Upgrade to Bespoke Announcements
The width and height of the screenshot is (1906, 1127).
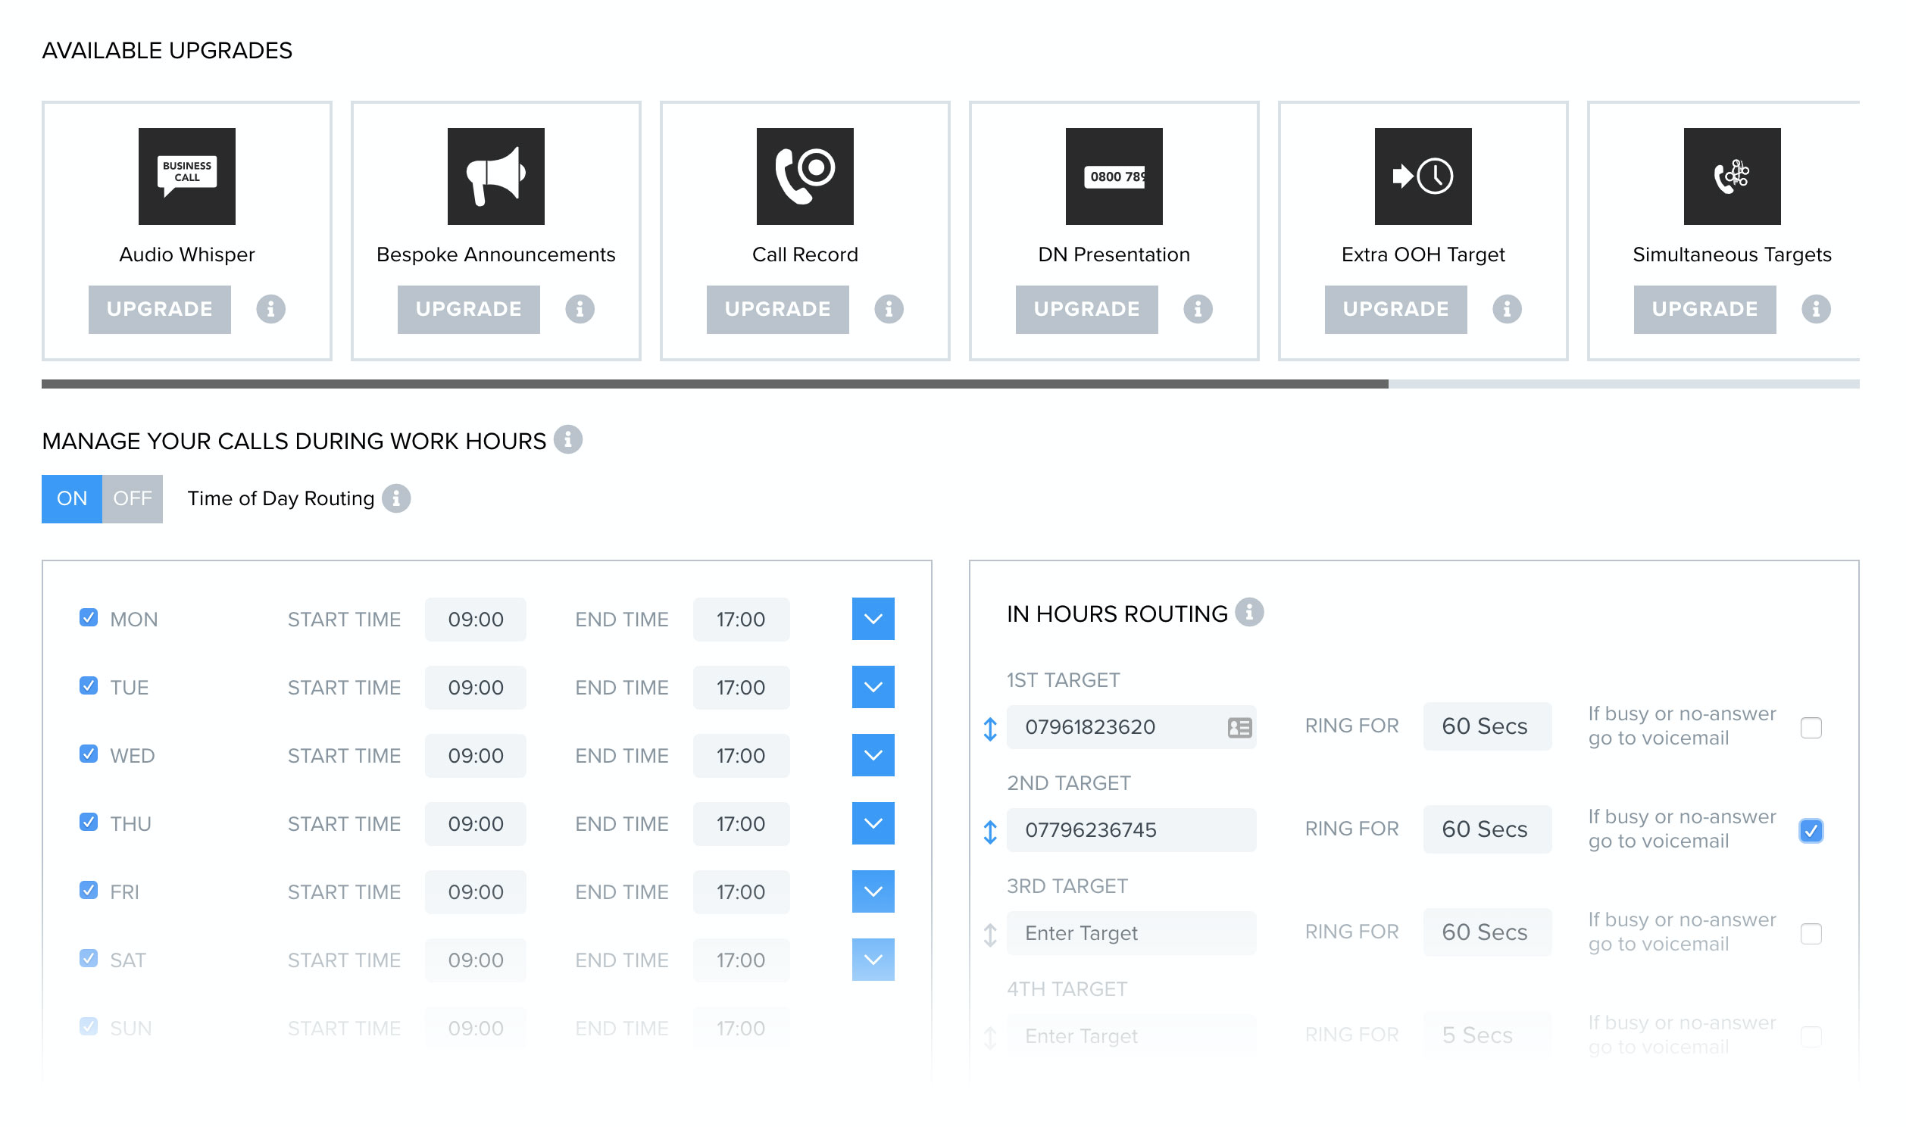point(468,310)
